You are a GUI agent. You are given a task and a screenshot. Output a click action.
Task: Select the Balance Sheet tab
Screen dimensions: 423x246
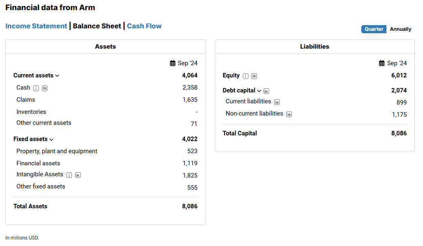97,26
